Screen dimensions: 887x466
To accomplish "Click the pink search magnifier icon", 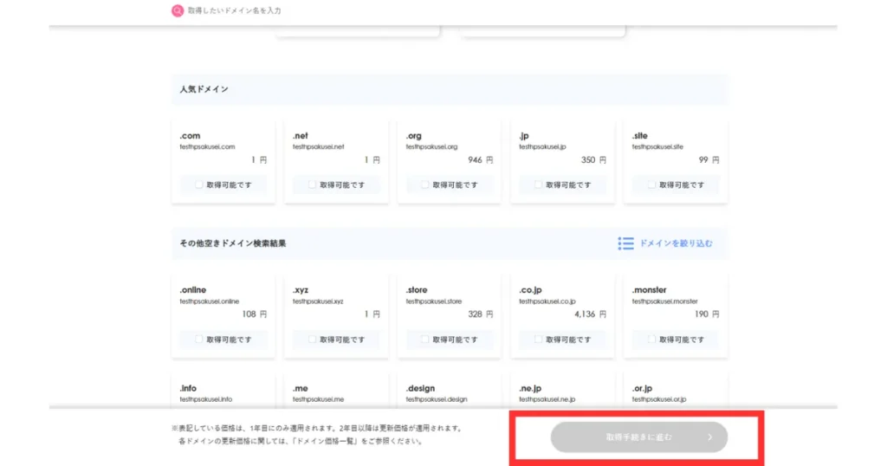I will tap(178, 11).
